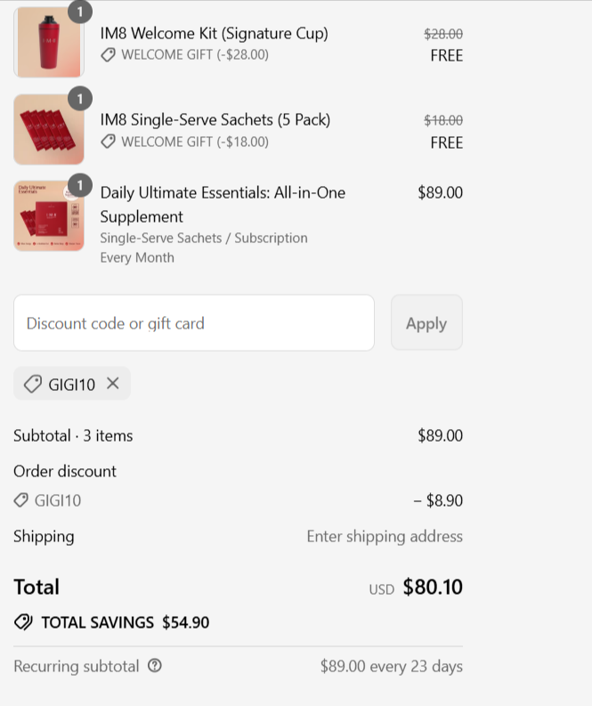Remove the GIGI10 discount code
The image size is (592, 706).
[x=112, y=384]
